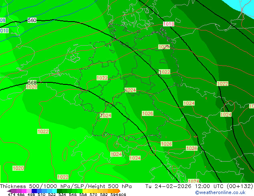
Task: Click the blue 08 isobar label
Action: pos(3,20)
